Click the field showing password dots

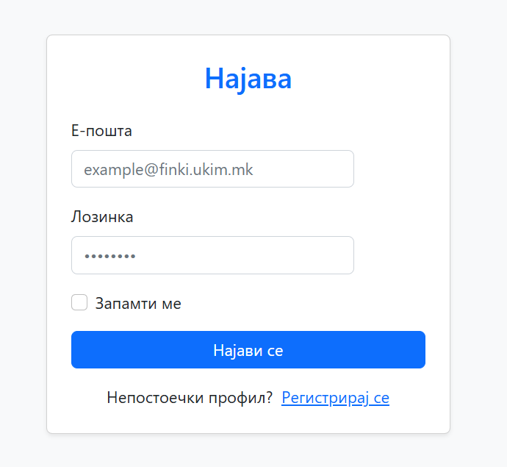(x=212, y=255)
